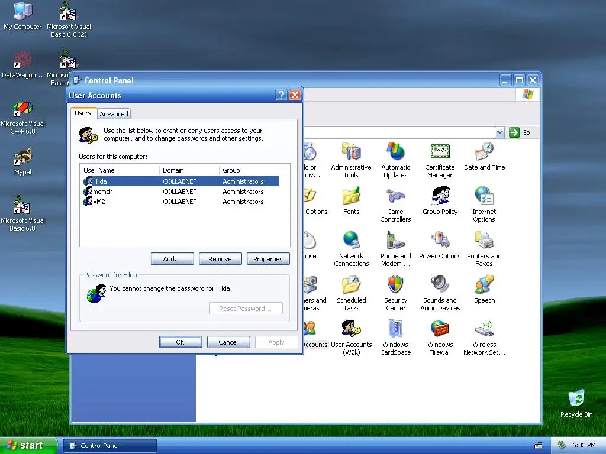
Task: Select DataWagon desktop shortcut
Action: click(22, 65)
